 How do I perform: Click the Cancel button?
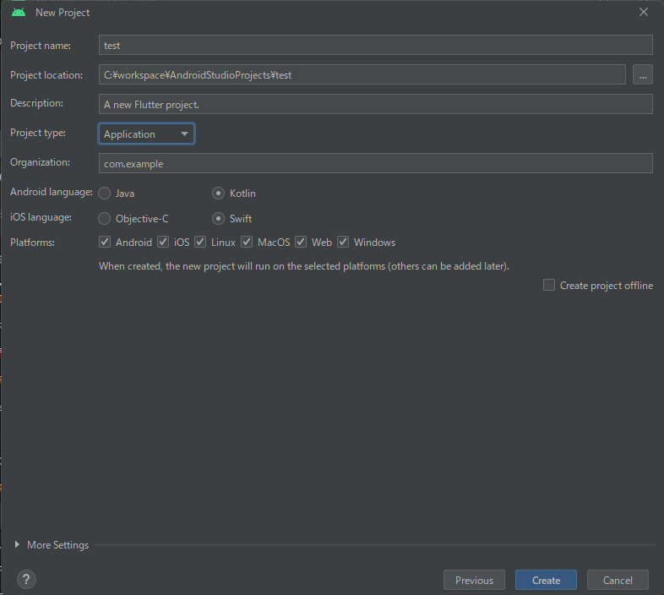coord(618,580)
